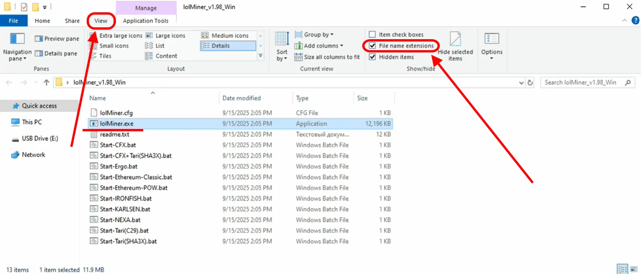641x274 pixels.
Task: Uncheck File name extensions checkbox
Action: pos(372,46)
